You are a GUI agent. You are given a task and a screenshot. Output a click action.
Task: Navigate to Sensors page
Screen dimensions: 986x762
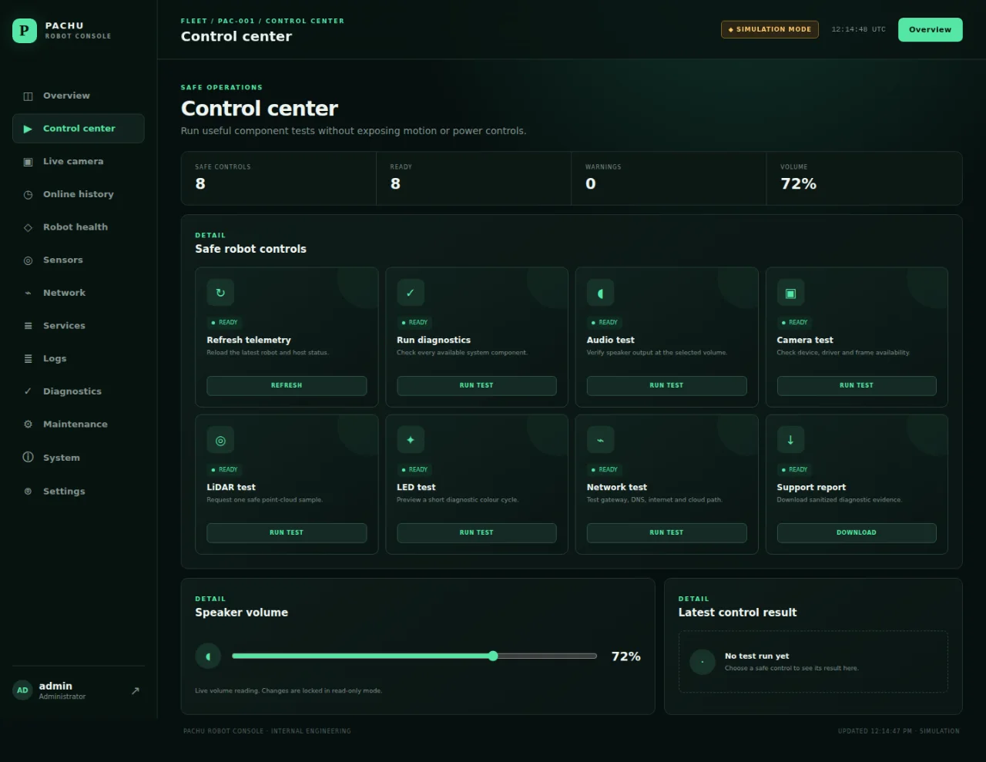[79, 260]
